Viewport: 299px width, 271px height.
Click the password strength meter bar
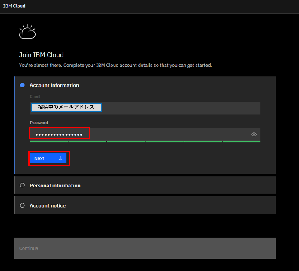point(145,142)
